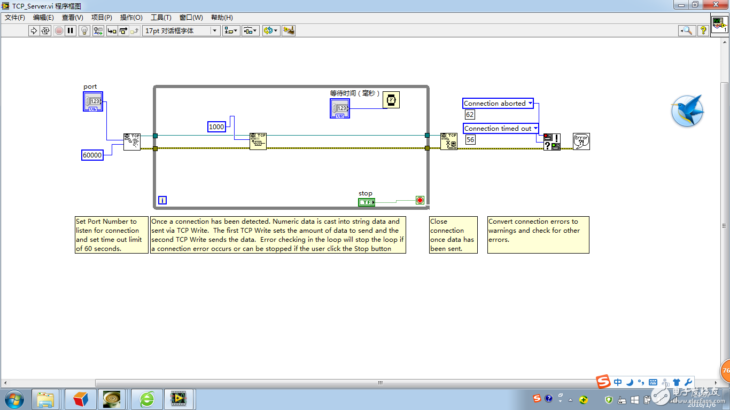Click the horizontal scrollbar of the diagram
This screenshot has height=410, width=730.
380,383
